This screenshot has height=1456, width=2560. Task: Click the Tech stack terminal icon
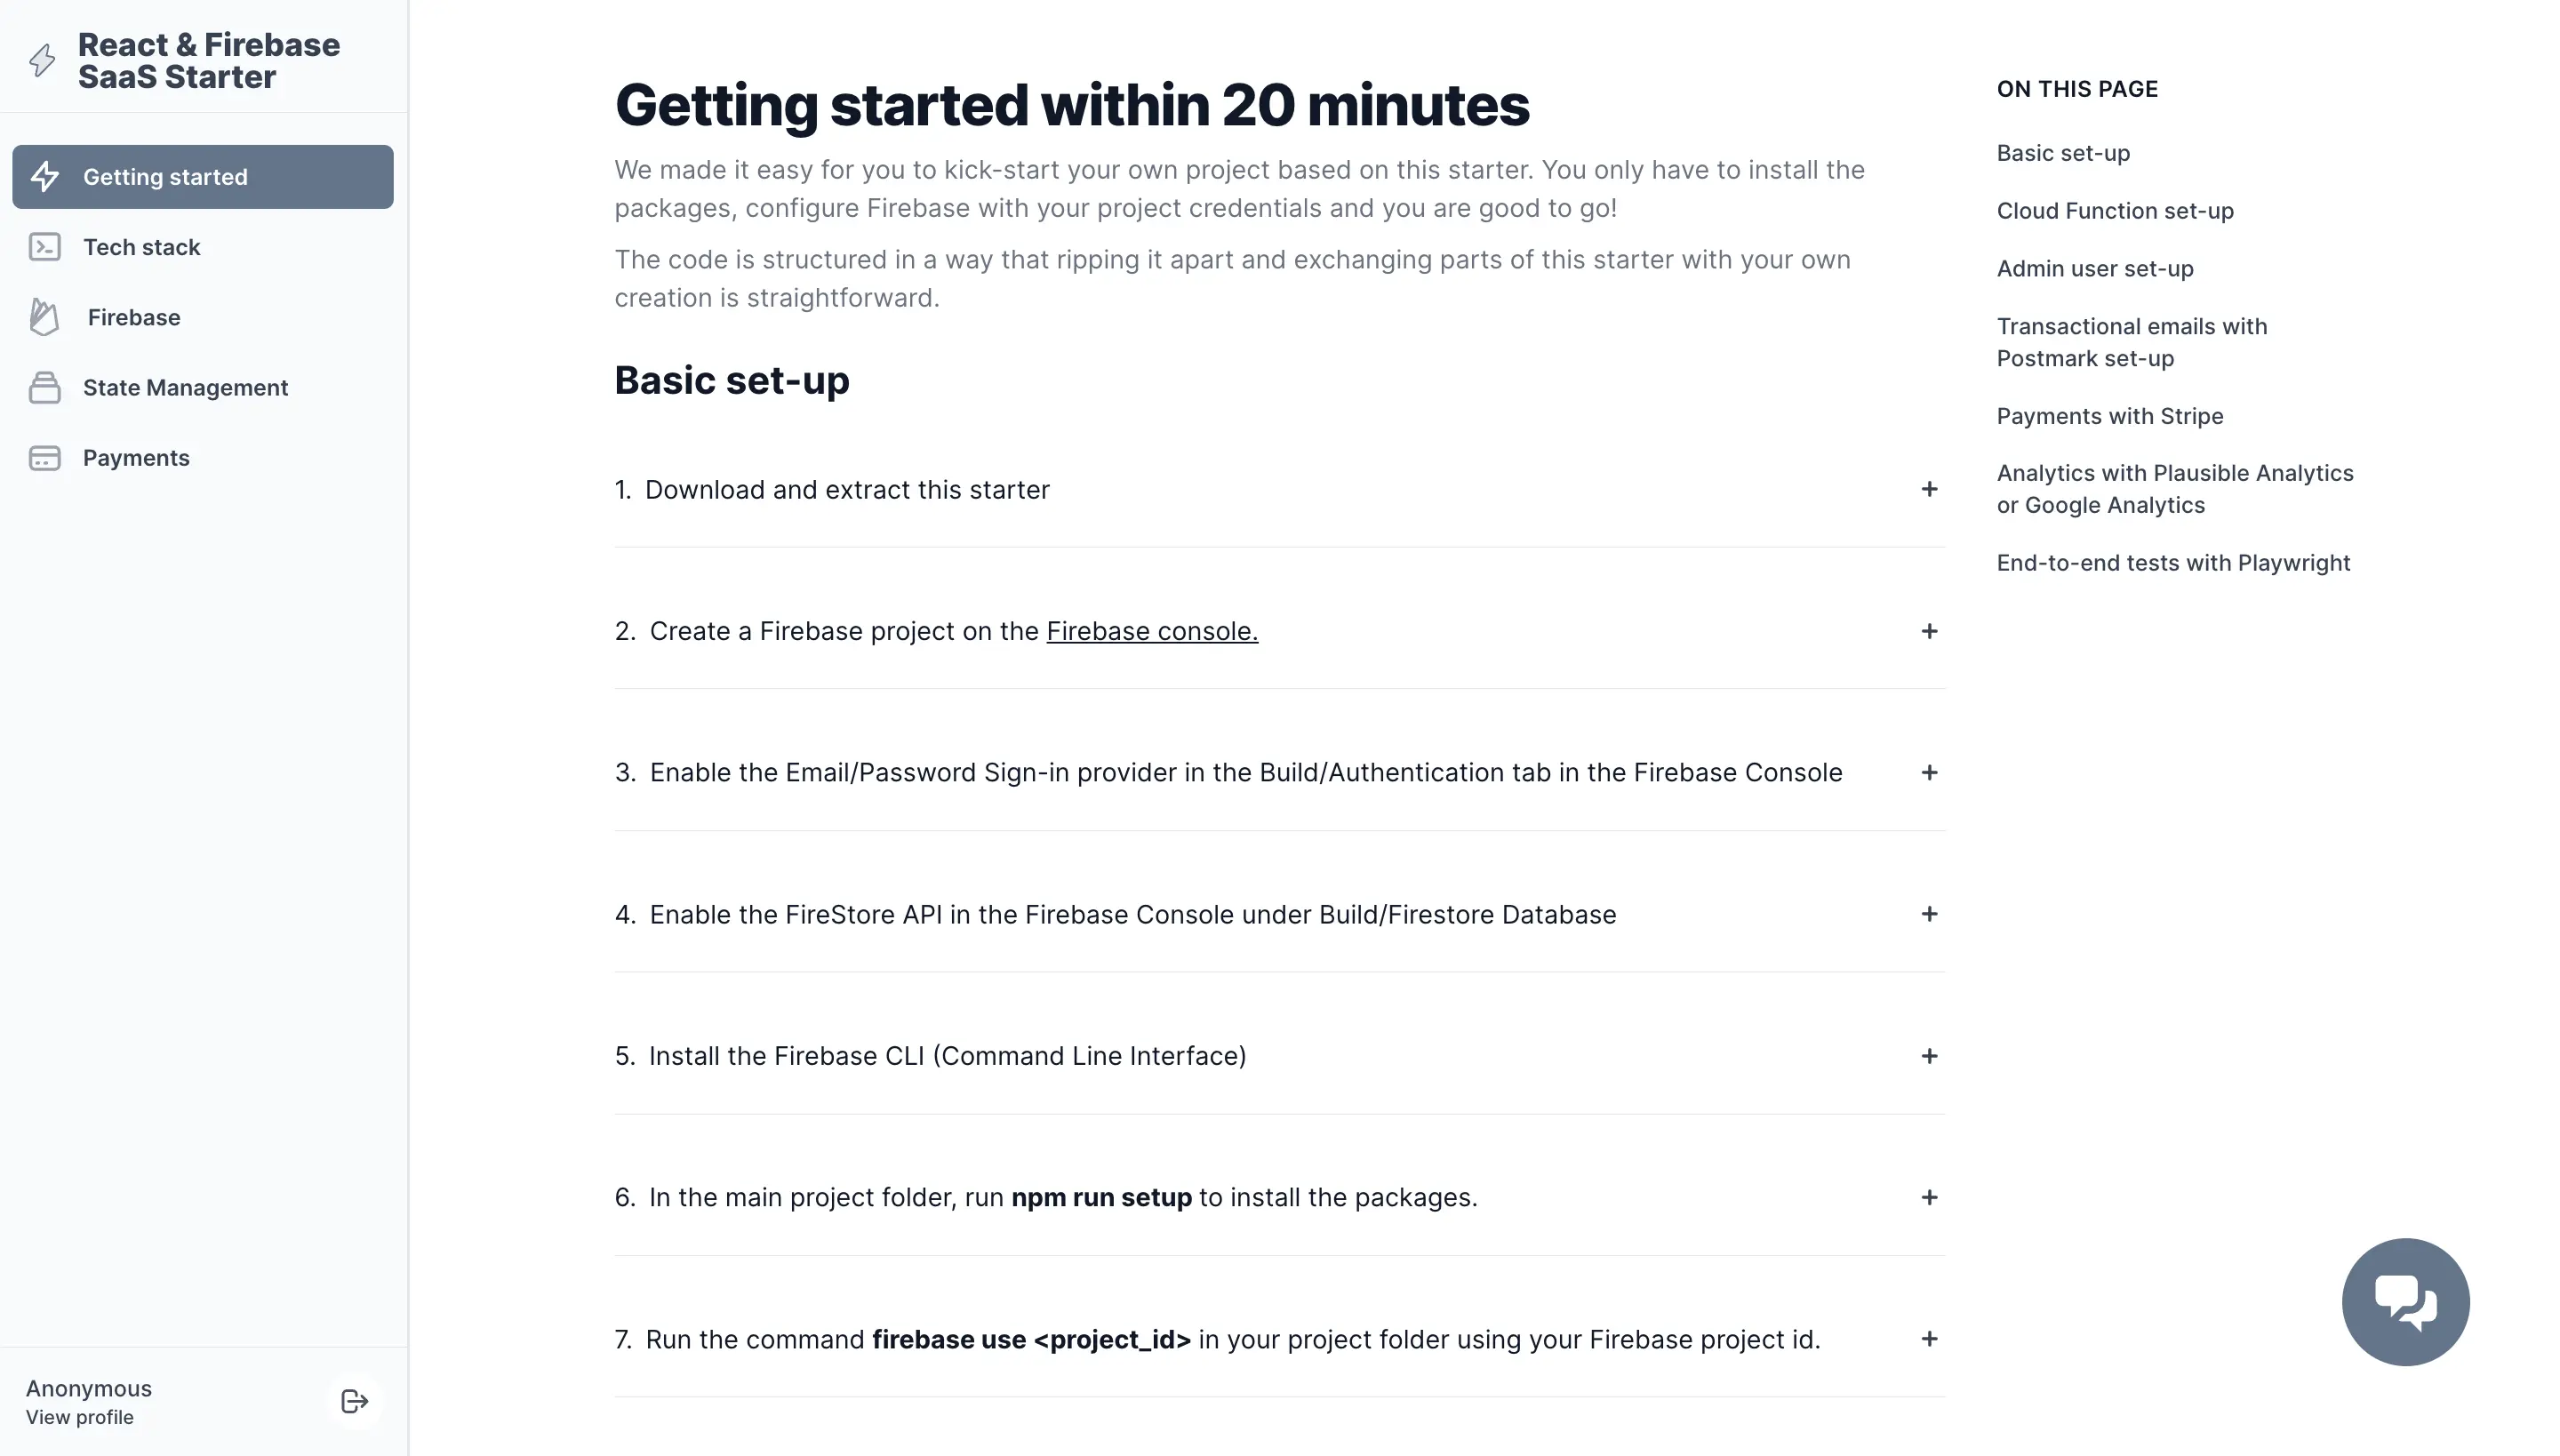click(x=44, y=247)
